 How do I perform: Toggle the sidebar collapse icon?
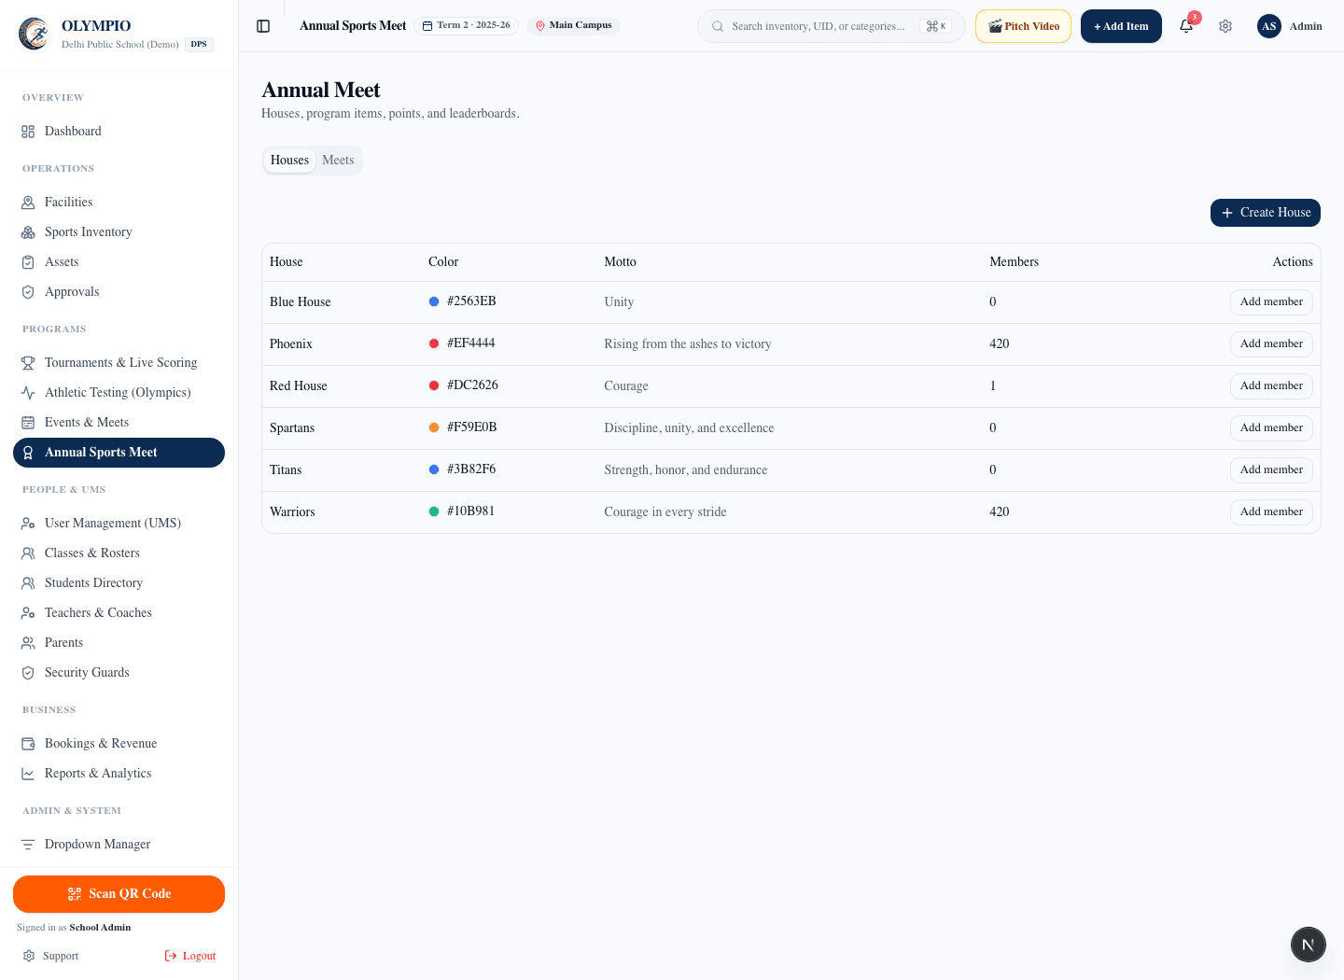click(263, 26)
